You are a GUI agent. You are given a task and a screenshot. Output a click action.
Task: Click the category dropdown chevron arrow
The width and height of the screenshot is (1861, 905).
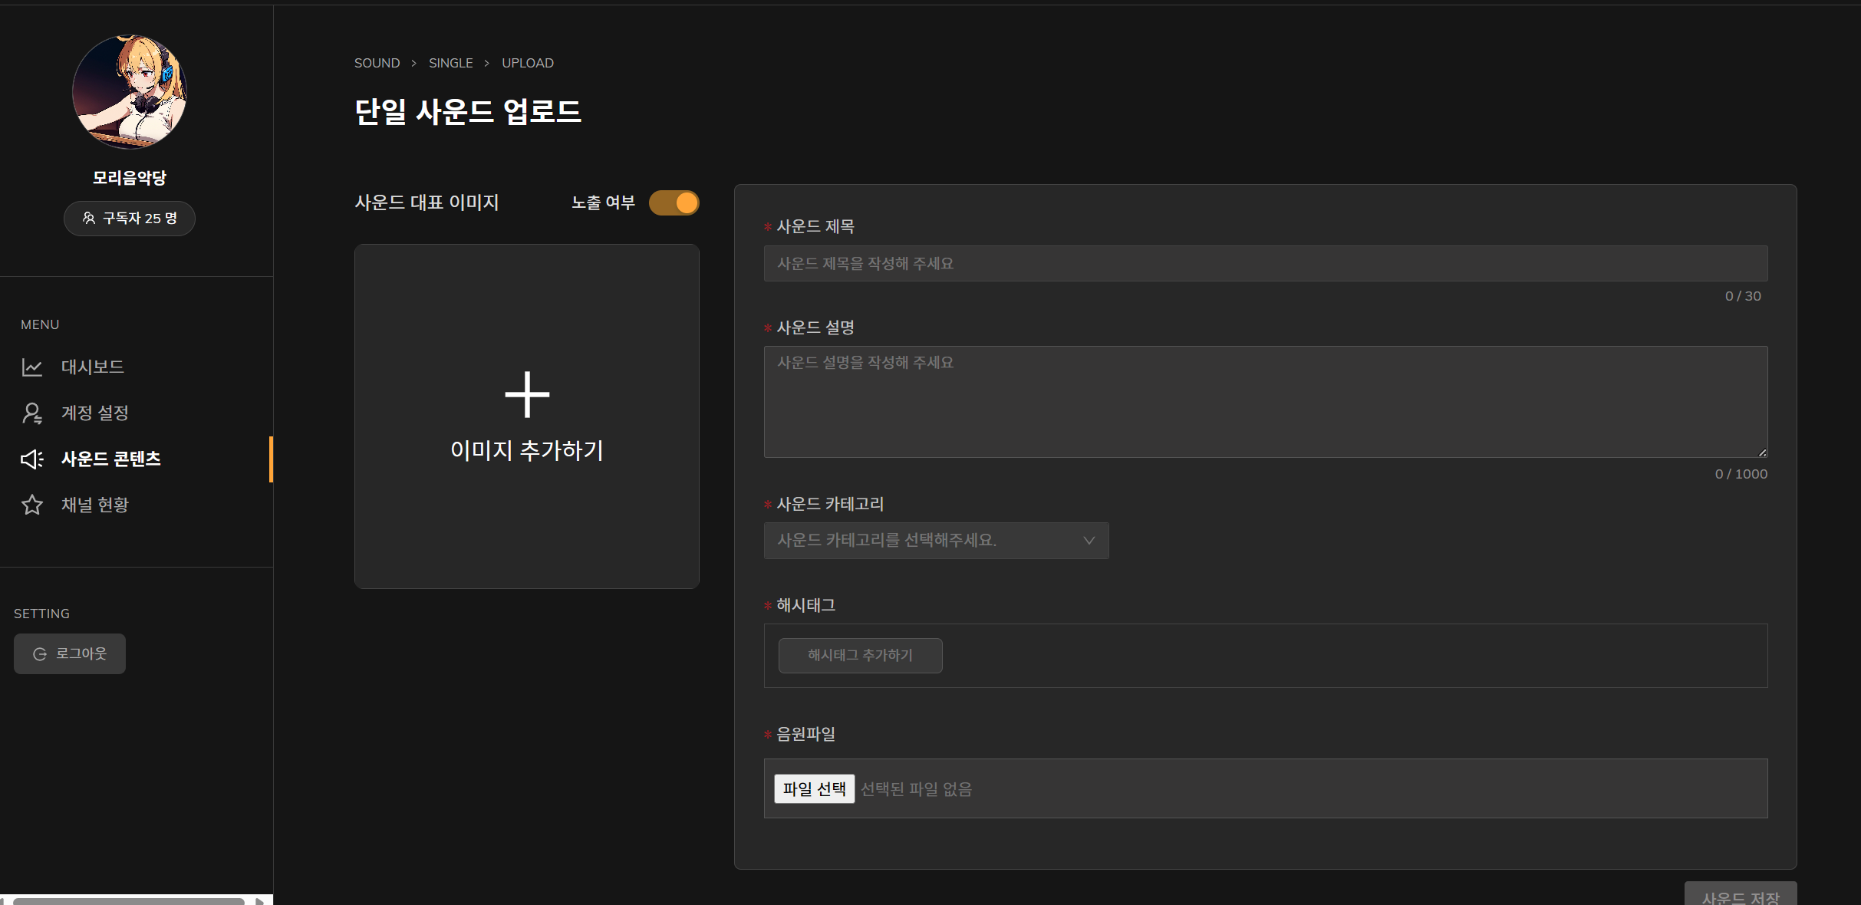pyautogui.click(x=1089, y=541)
